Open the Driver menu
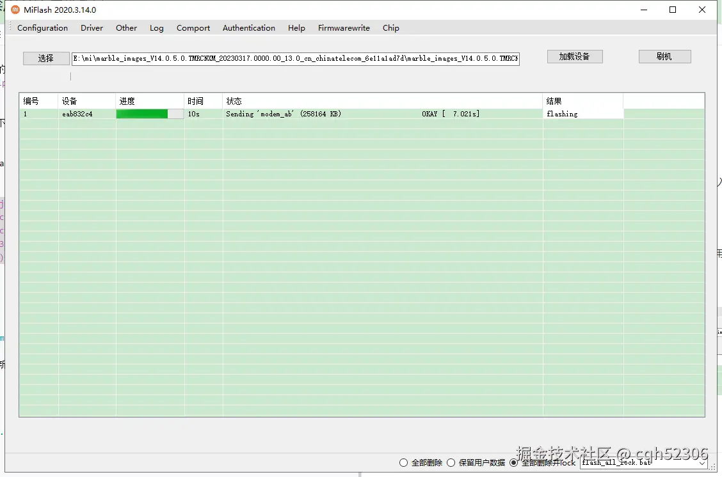The width and height of the screenshot is (722, 477). pos(92,28)
